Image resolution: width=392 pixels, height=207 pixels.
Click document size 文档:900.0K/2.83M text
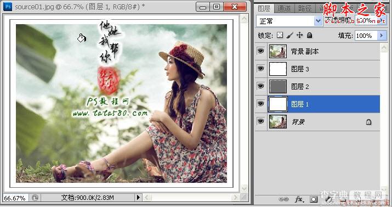[87, 198]
